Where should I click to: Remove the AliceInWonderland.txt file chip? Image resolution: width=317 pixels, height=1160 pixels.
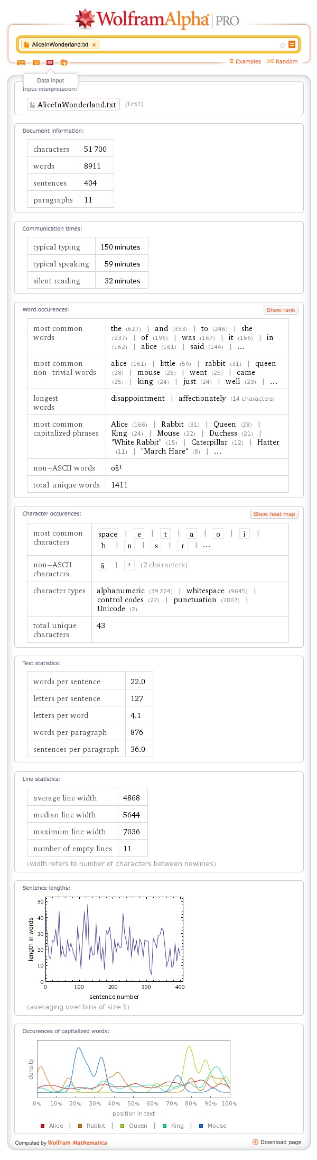point(94,45)
